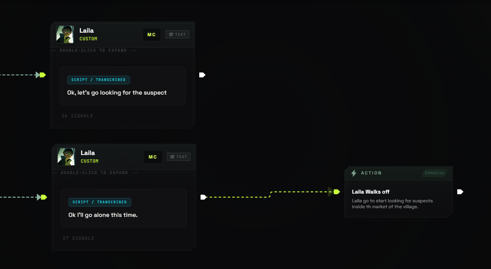
Task: Click Laila's avatar in top node
Action: [x=65, y=34]
